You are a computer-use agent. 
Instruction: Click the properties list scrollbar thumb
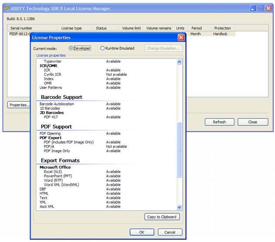(x=179, y=150)
